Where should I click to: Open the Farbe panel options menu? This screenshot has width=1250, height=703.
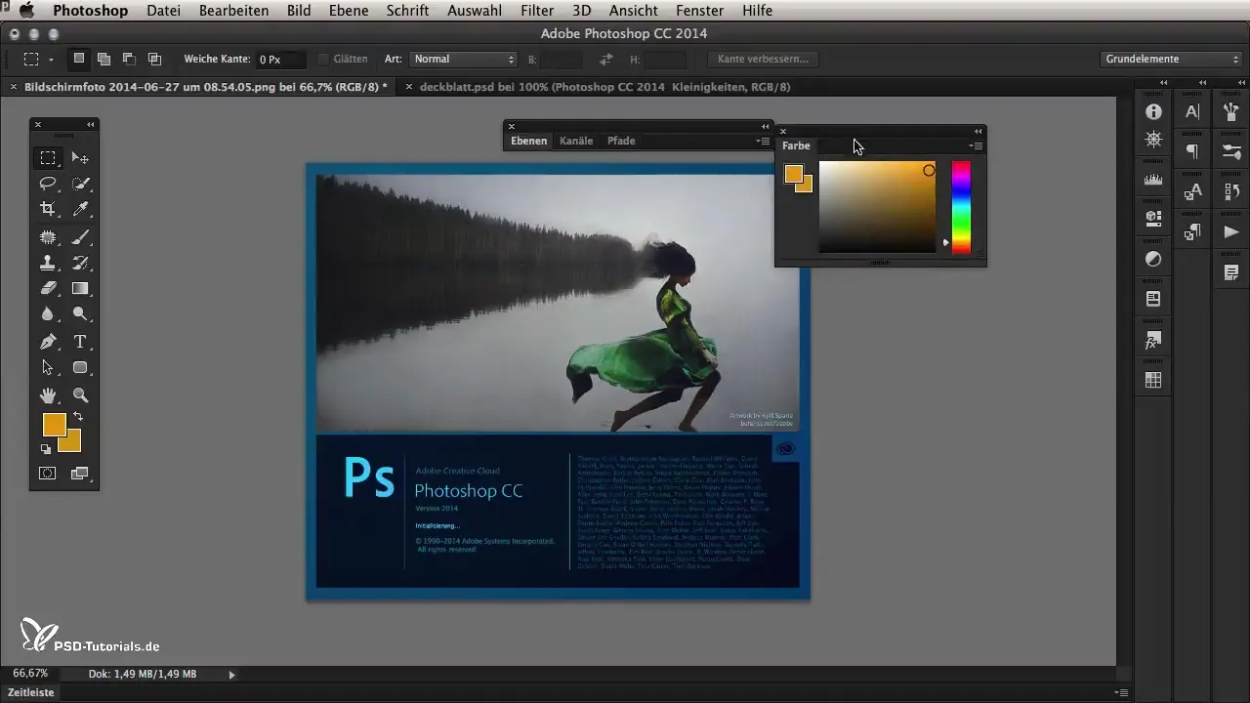[x=976, y=145]
